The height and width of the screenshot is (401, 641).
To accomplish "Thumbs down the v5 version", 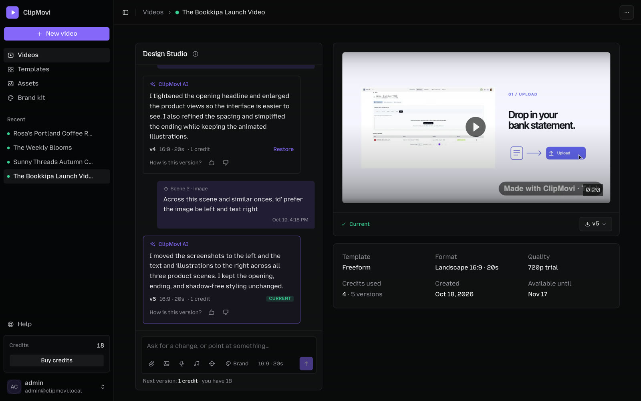I will (226, 312).
